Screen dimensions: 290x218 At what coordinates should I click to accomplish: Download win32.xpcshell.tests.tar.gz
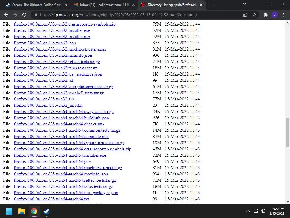(59, 93)
